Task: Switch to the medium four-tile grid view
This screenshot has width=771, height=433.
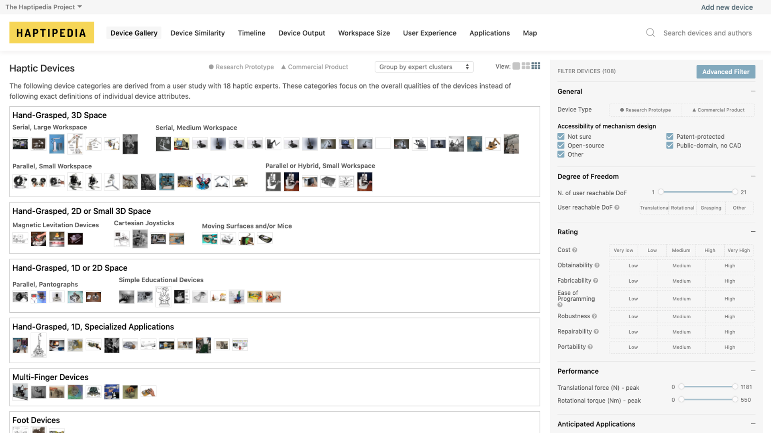Action: 526,66
